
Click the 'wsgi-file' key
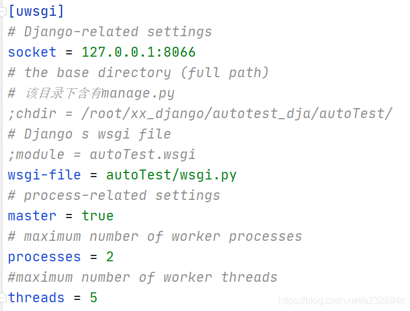point(45,175)
